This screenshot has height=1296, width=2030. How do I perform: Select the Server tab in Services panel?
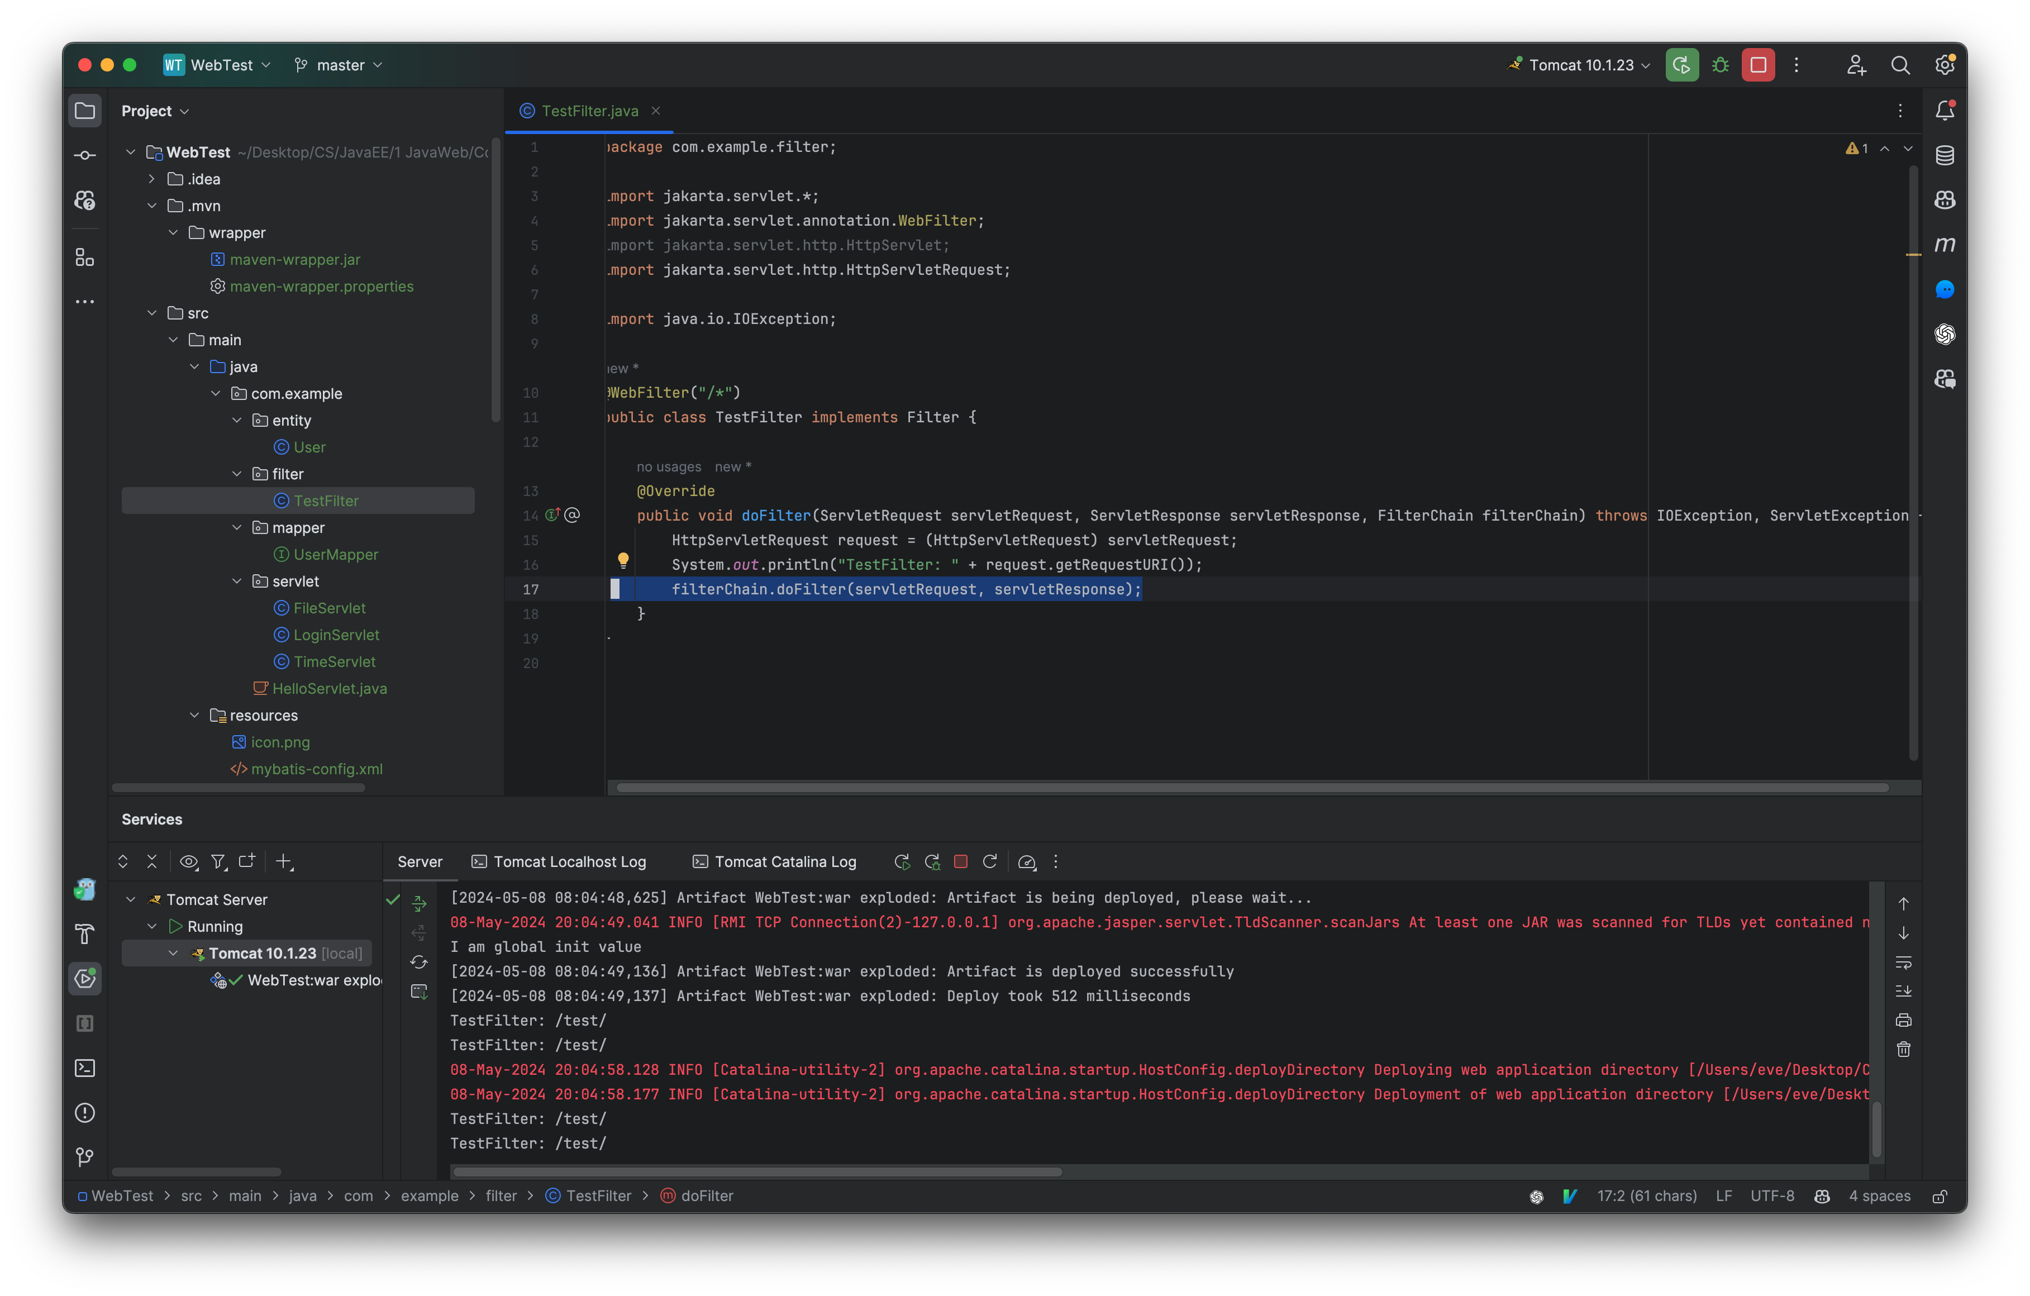pos(419,861)
